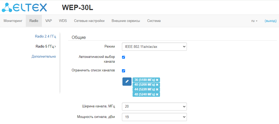
Task: Open the channel list edit pencil button
Action: click(127, 81)
